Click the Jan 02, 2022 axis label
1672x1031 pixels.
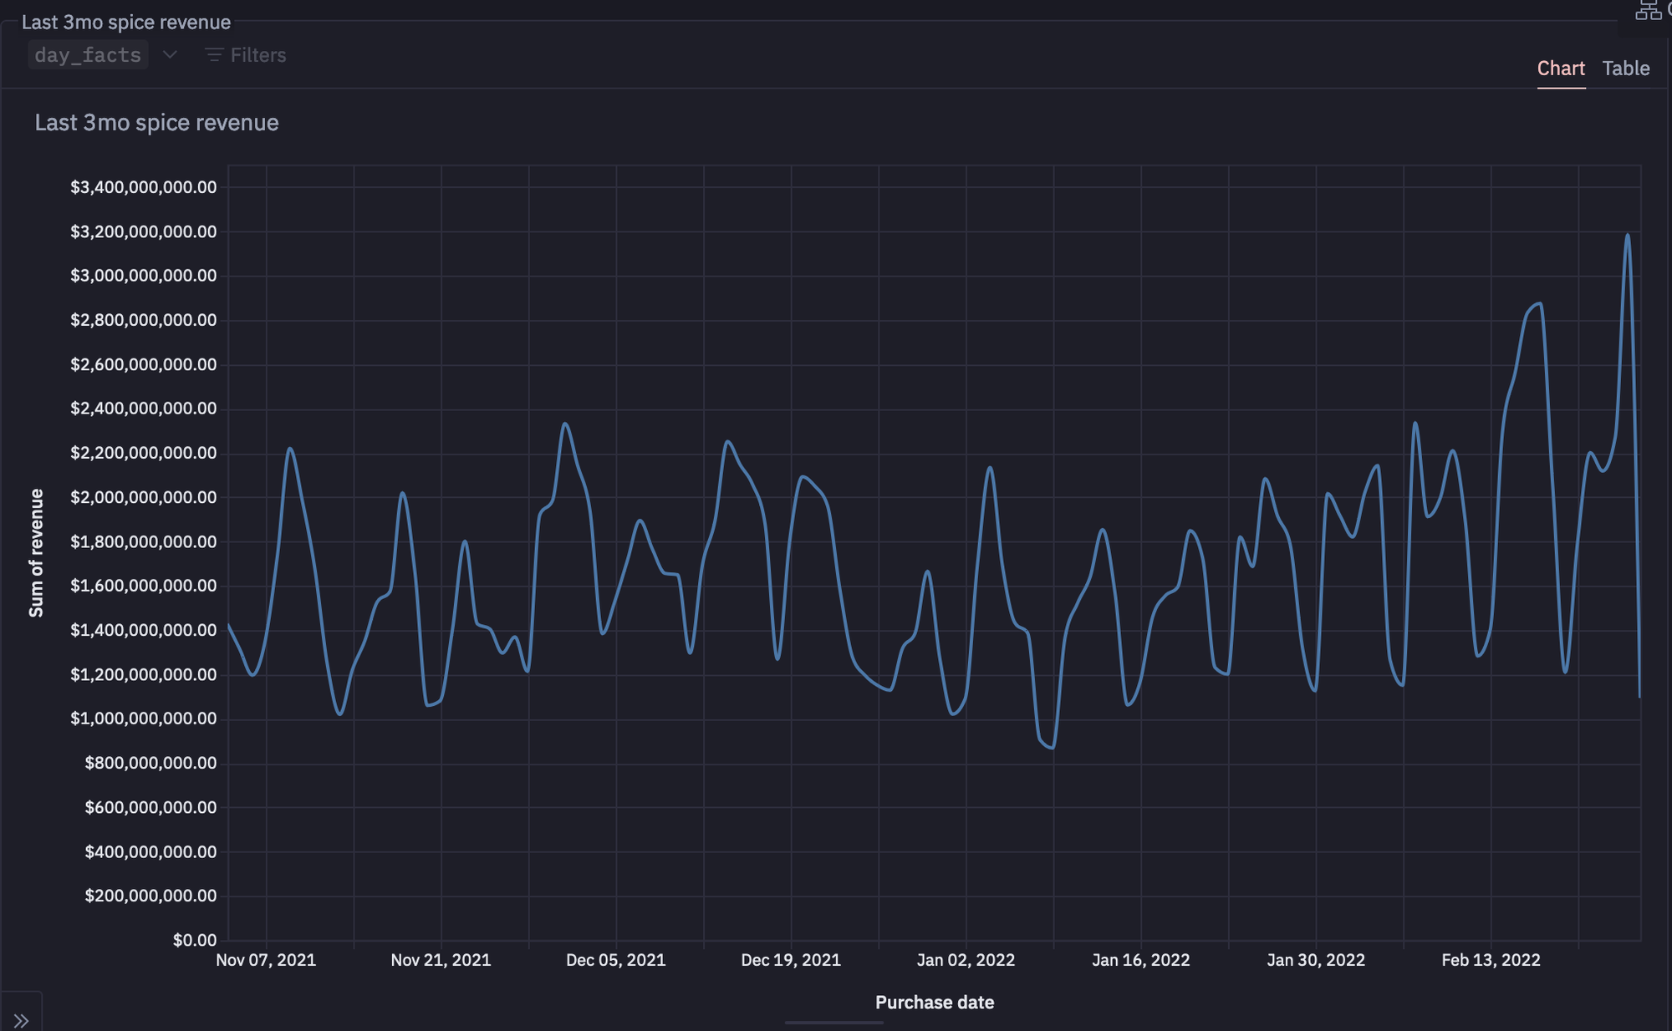pos(966,960)
